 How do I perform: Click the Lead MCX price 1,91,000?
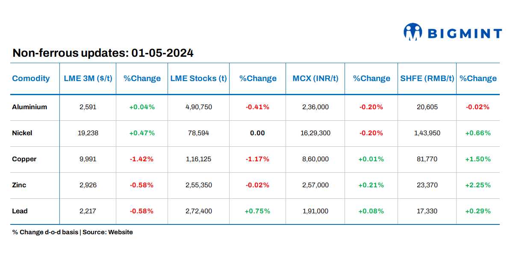[x=315, y=211]
